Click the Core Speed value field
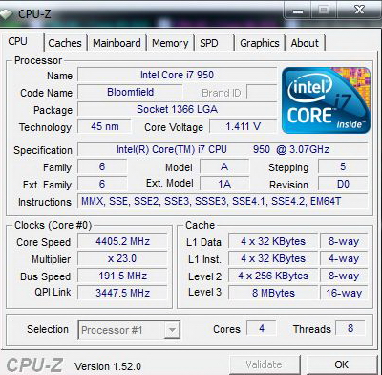 [122, 241]
